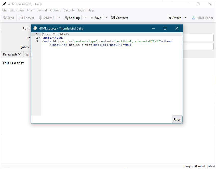
Task: Open the File menu
Action: (4, 10)
